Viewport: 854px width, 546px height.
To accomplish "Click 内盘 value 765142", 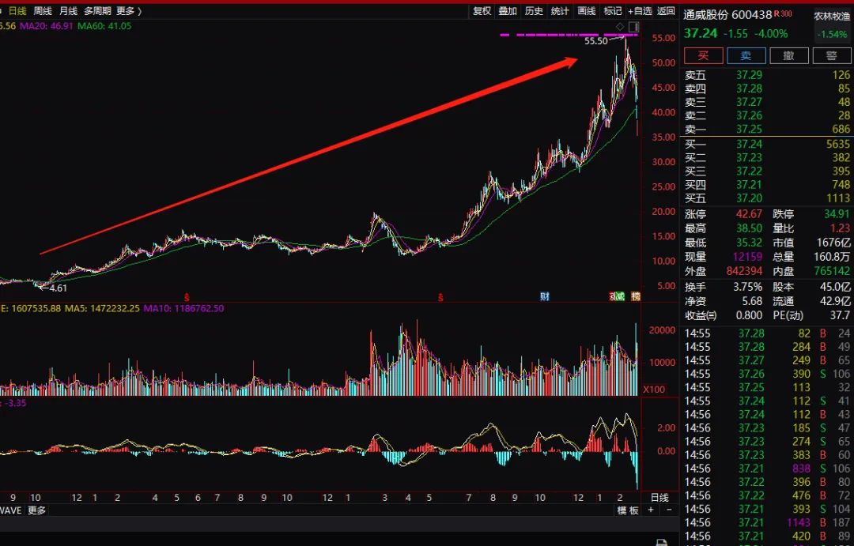I will (x=832, y=270).
